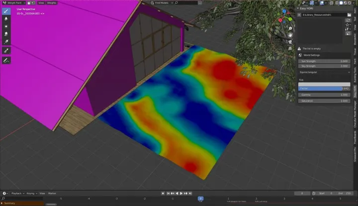358x206 pixels.
Task: Open folder browser for HDRI path
Action: [x=349, y=15]
